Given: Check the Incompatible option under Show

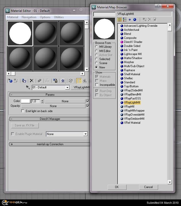Looking at the screenshot, I should coord(97,85).
